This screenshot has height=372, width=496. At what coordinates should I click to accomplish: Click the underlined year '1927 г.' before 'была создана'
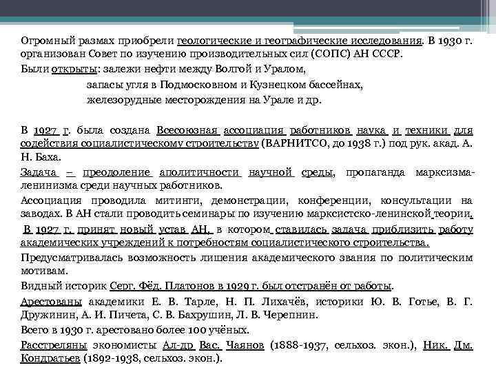(51, 130)
